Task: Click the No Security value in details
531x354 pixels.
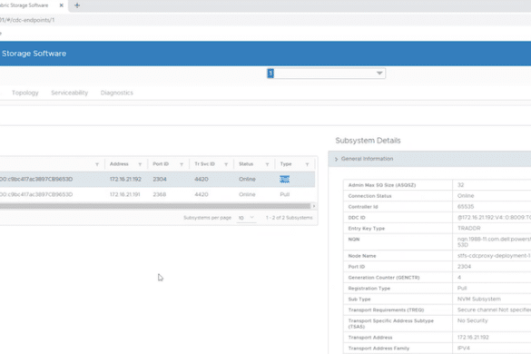Action: (472, 320)
